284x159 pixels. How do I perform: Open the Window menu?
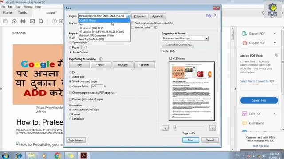[x=28, y=7]
